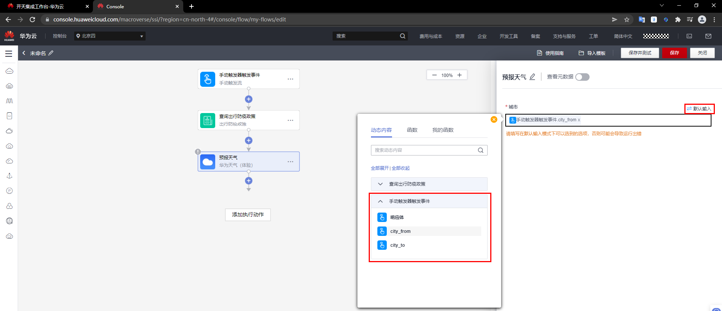Click the warning badge on the 预报天气 node
The height and width of the screenshot is (311, 722).
pos(198,152)
